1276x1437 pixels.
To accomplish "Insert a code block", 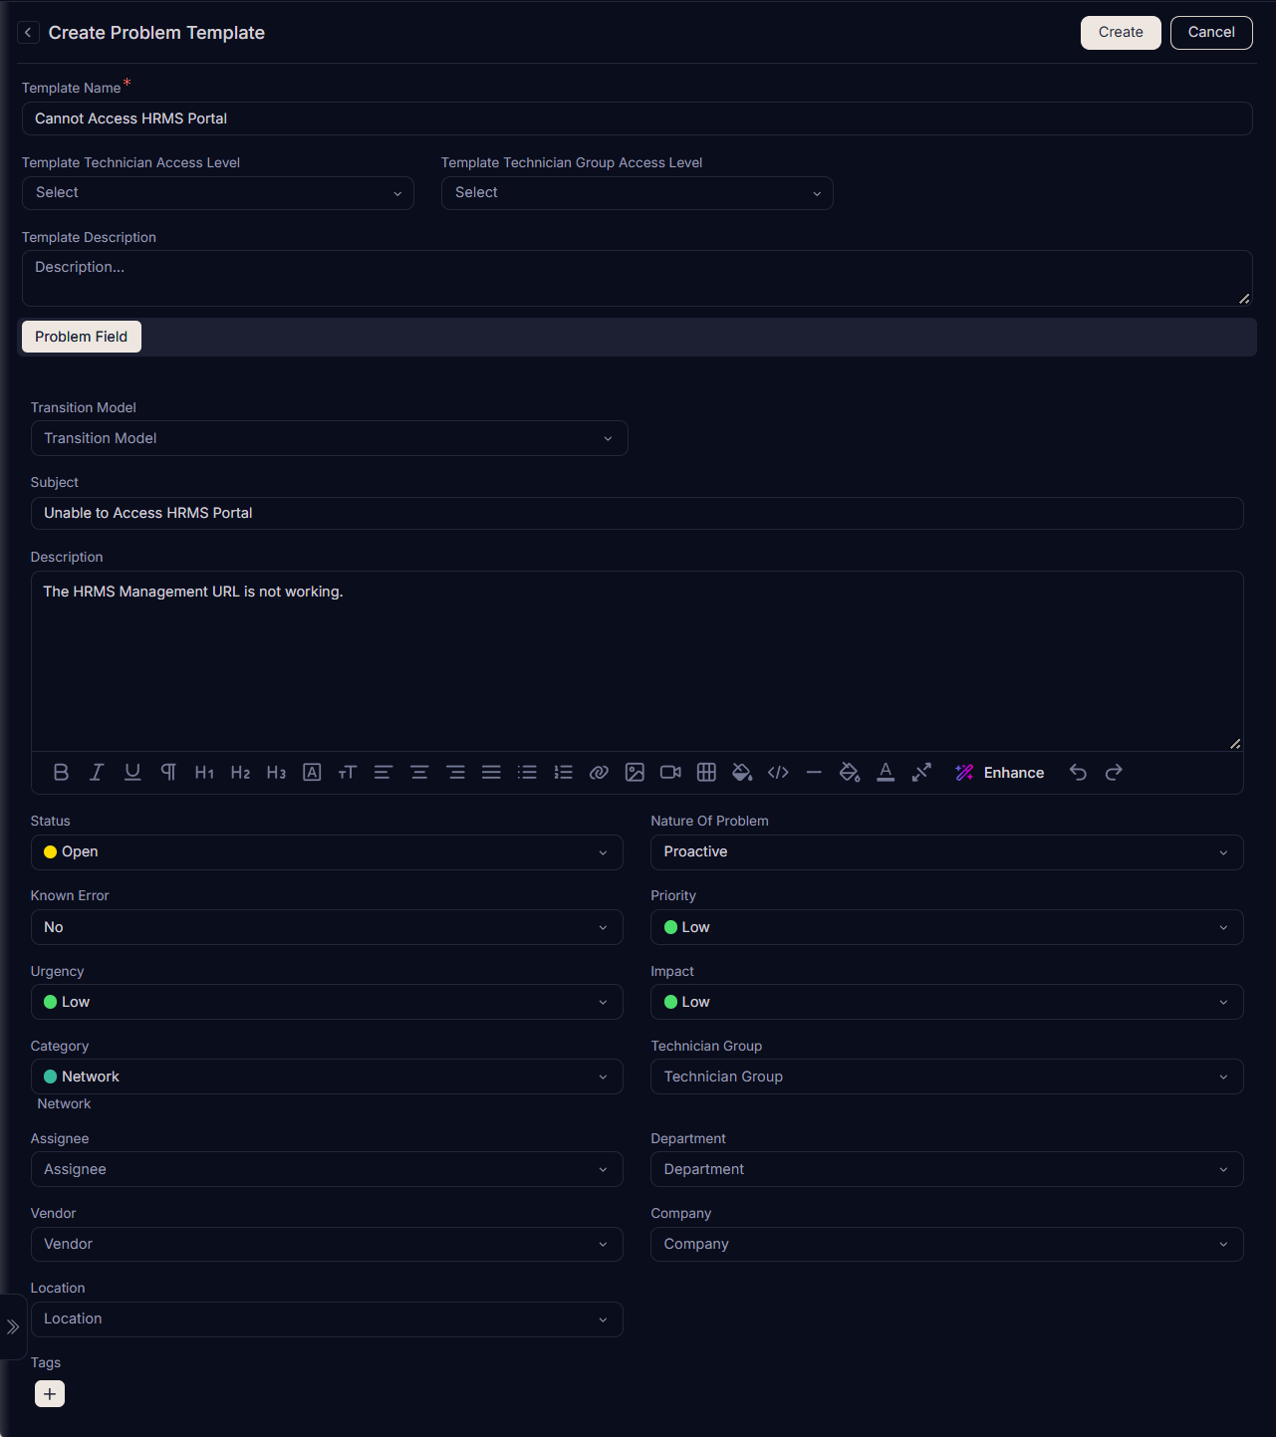I will (778, 773).
